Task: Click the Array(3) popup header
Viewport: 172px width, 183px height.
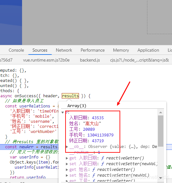Action: click(x=77, y=106)
